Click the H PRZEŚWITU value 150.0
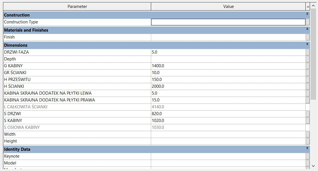 (157, 80)
